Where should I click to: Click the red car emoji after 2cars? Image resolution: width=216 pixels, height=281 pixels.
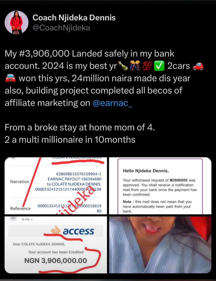pos(198,66)
